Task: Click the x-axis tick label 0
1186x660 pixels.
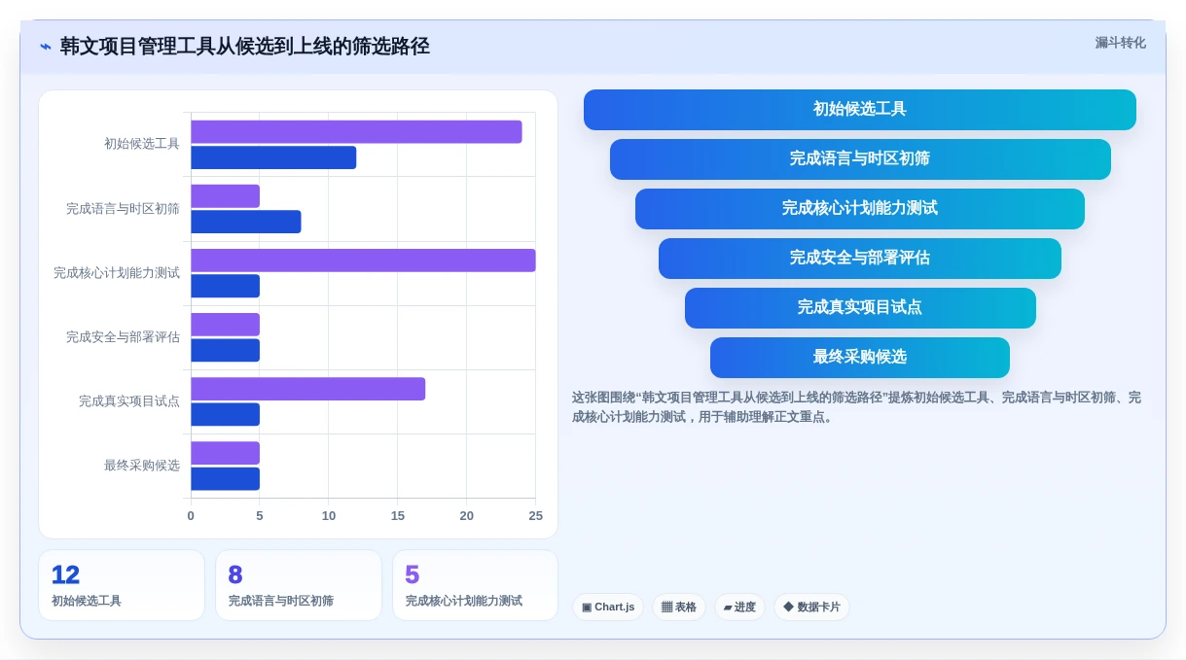Action: pyautogui.click(x=191, y=516)
